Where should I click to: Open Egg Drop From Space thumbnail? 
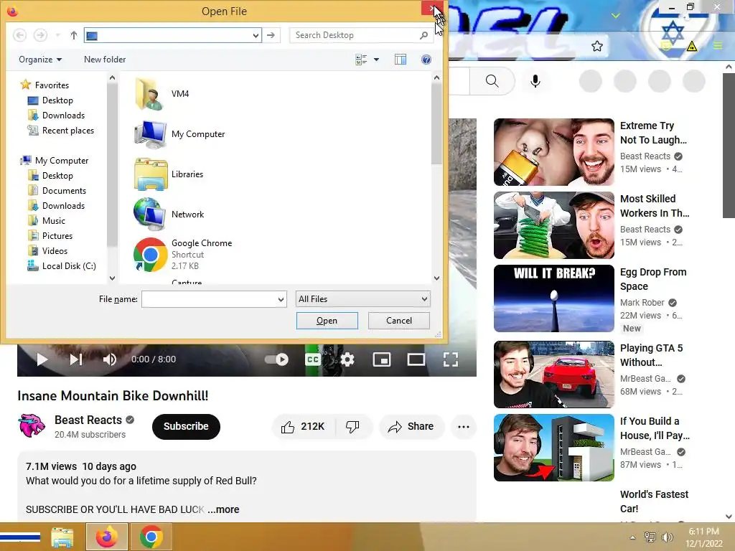[553, 298]
